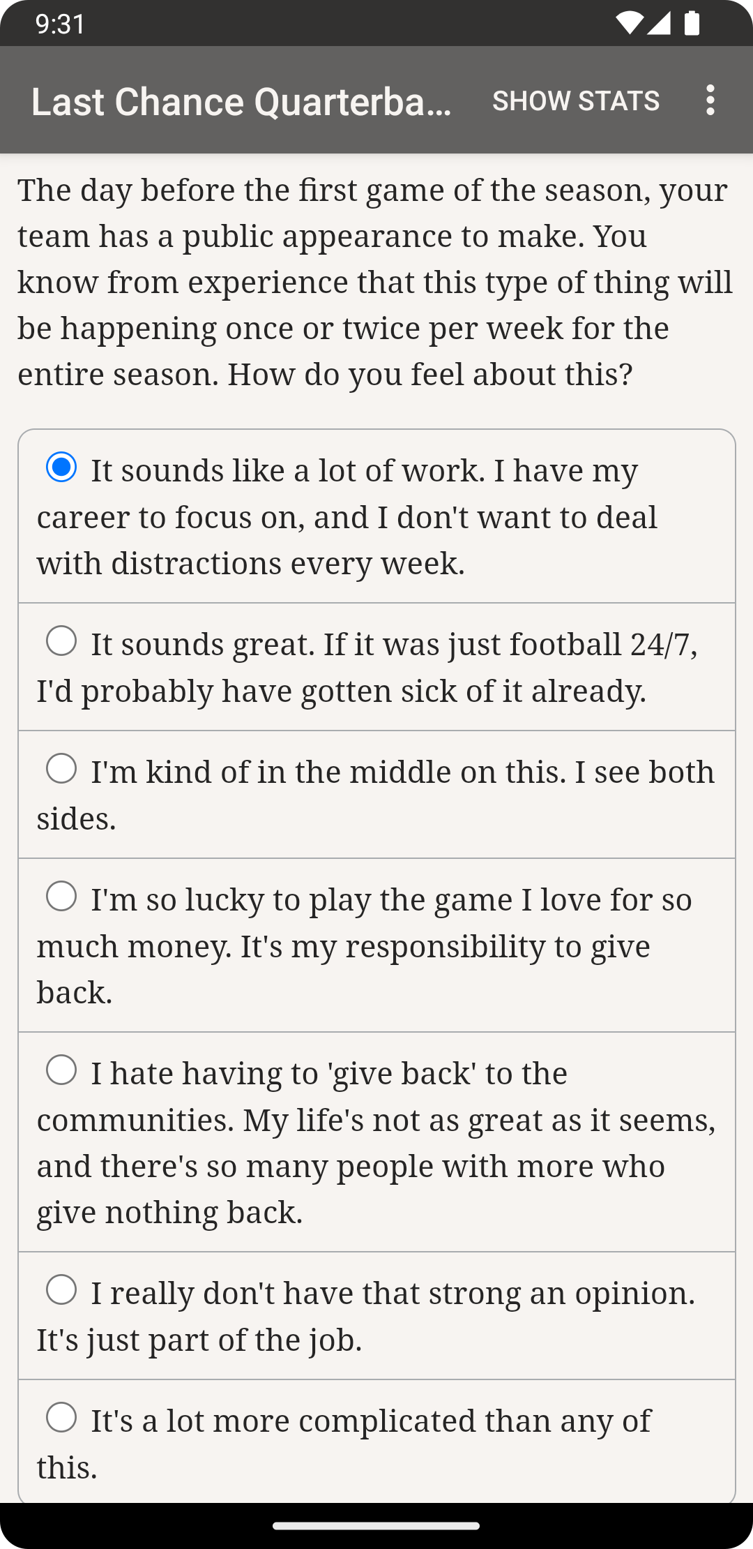The image size is (753, 1549).
Task: Tap the SHOW STATS button
Action: (575, 100)
